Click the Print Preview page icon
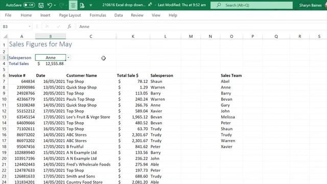This screenshot has width=327, height=184. pyautogui.click(x=82, y=5)
